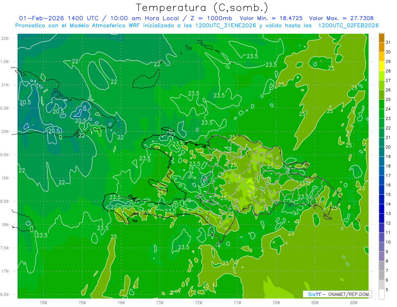Click the blue legend swatch between 16 and 17

click(x=381, y=180)
